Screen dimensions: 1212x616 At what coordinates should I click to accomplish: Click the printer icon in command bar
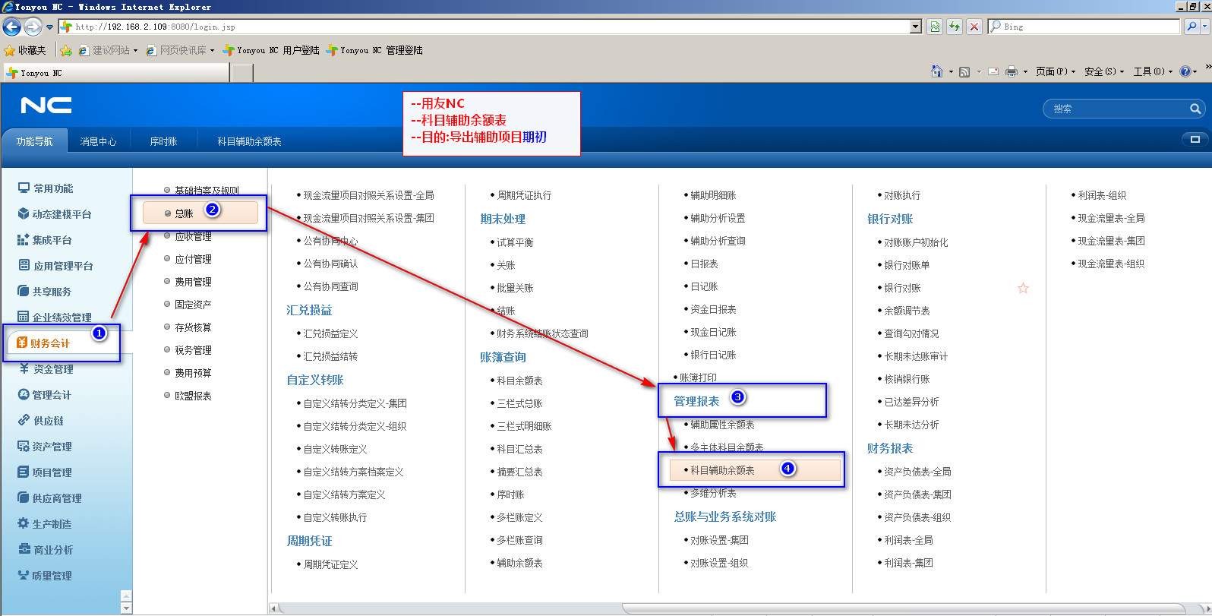pyautogui.click(x=1011, y=71)
